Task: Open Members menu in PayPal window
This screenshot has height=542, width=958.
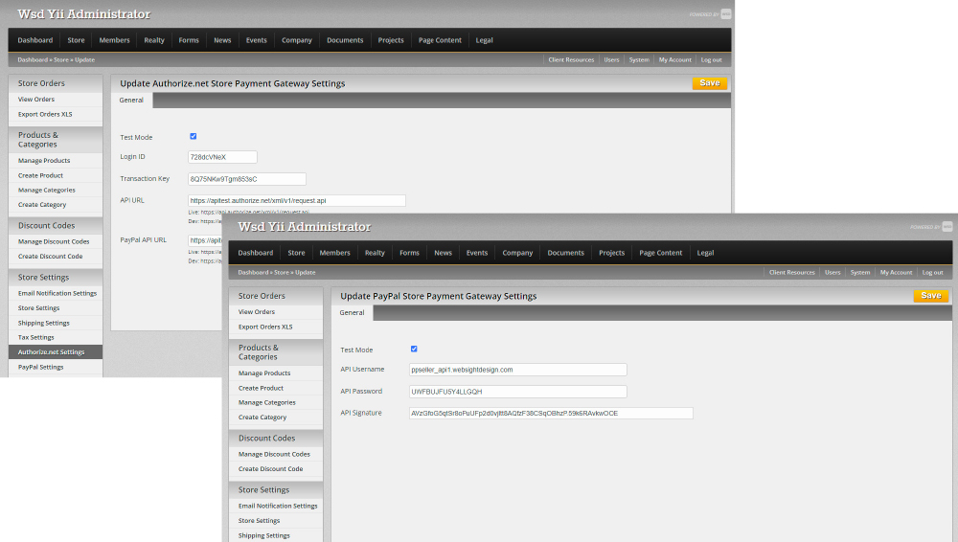Action: (x=334, y=253)
